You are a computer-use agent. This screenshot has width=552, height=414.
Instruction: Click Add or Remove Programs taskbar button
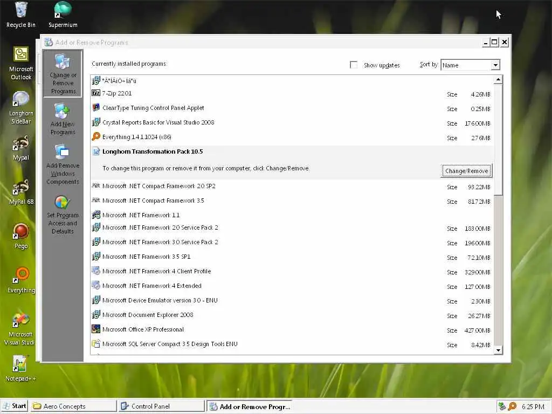(x=249, y=406)
